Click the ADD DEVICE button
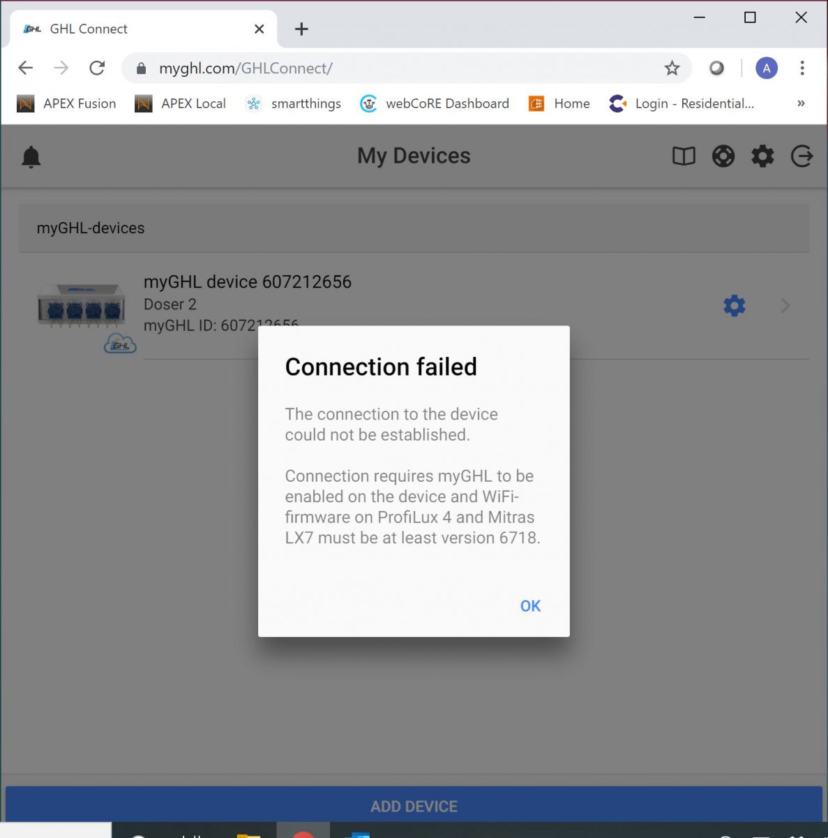Viewport: 828px width, 838px height. [x=414, y=806]
